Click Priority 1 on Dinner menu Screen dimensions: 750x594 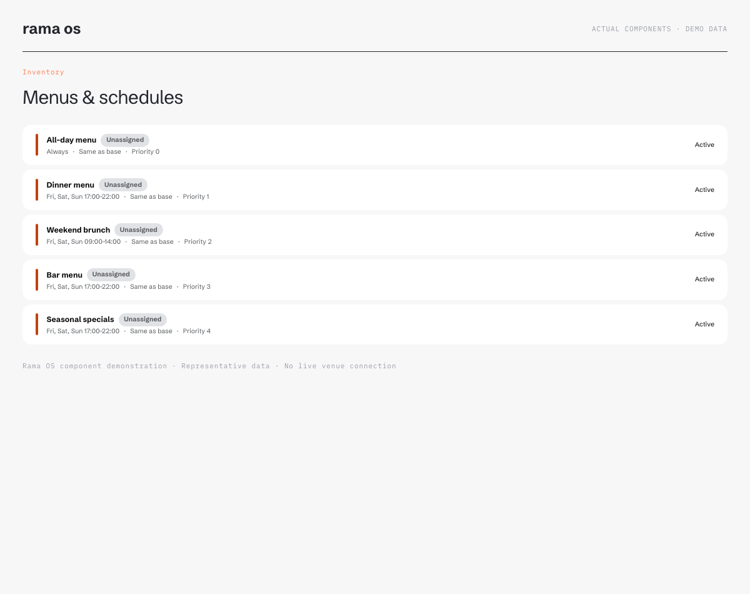pyautogui.click(x=196, y=197)
